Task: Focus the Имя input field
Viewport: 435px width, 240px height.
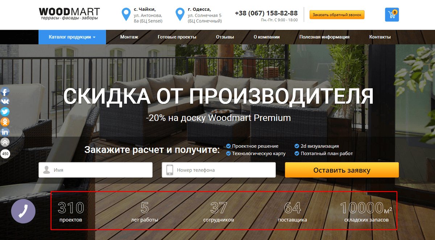Action: point(95,170)
